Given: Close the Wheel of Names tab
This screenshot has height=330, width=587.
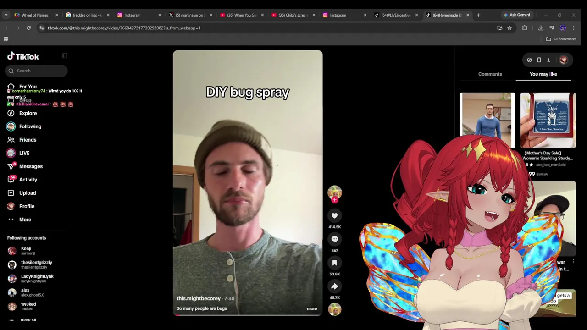Looking at the screenshot, I should click(56, 15).
